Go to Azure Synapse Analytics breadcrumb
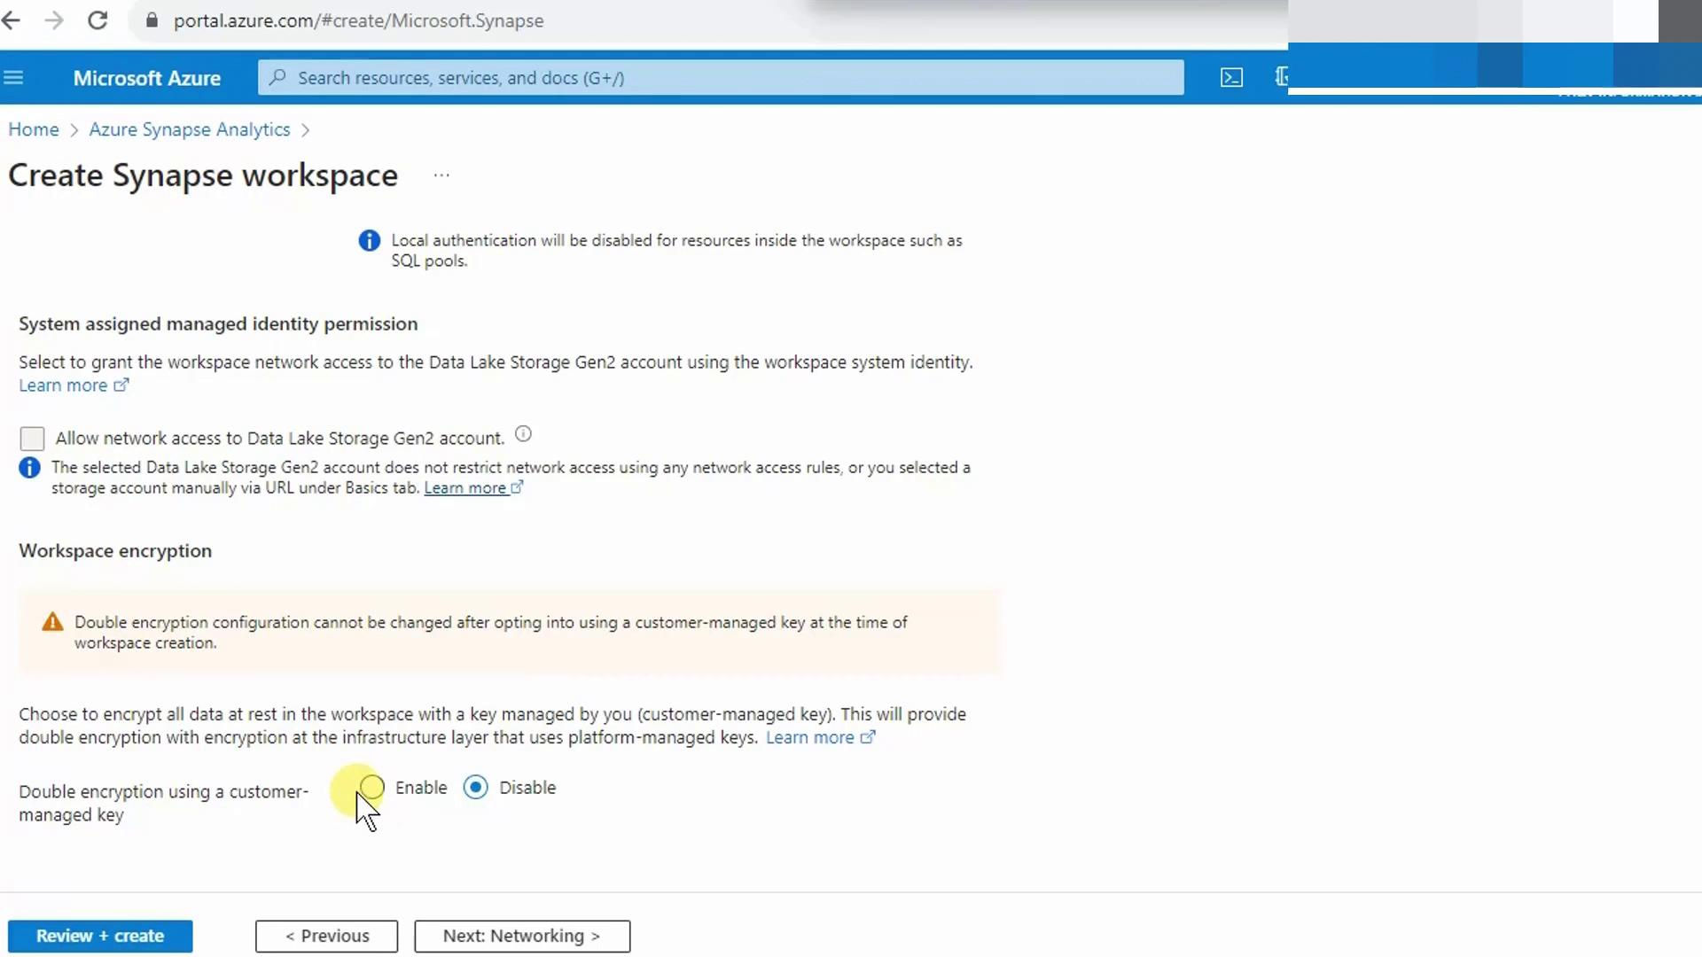The image size is (1702, 957). (189, 129)
